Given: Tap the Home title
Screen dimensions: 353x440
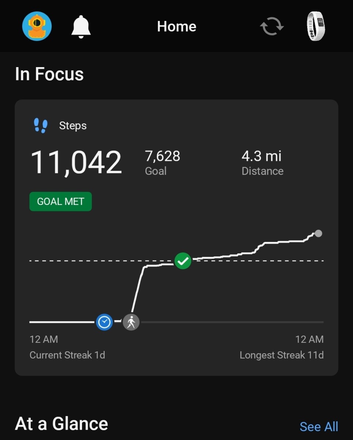Looking at the screenshot, I should coord(176,26).
